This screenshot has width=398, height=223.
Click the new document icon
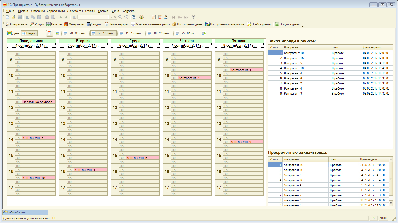(x=7, y=17)
